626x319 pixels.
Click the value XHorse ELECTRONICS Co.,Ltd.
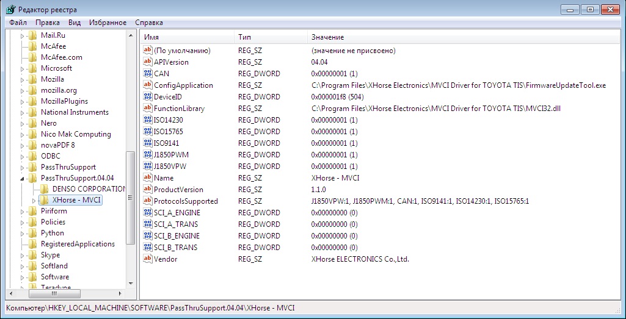360,259
